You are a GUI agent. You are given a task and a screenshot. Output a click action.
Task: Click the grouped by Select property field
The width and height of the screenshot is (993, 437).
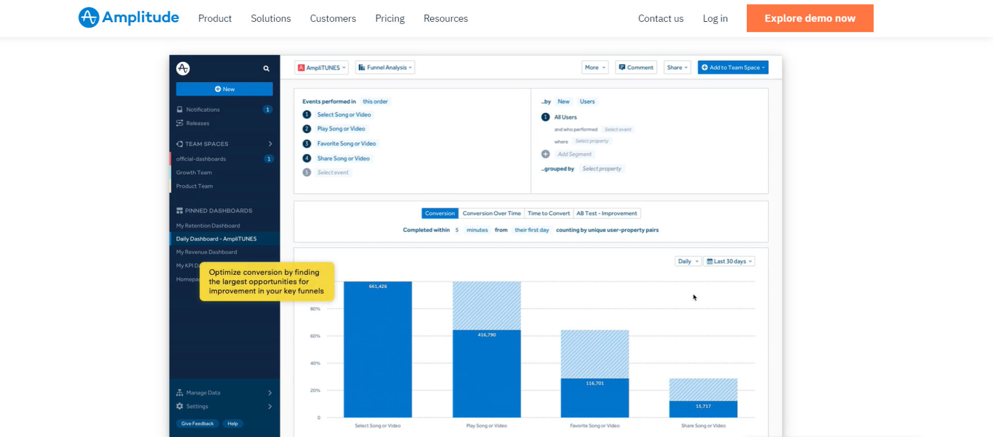601,169
